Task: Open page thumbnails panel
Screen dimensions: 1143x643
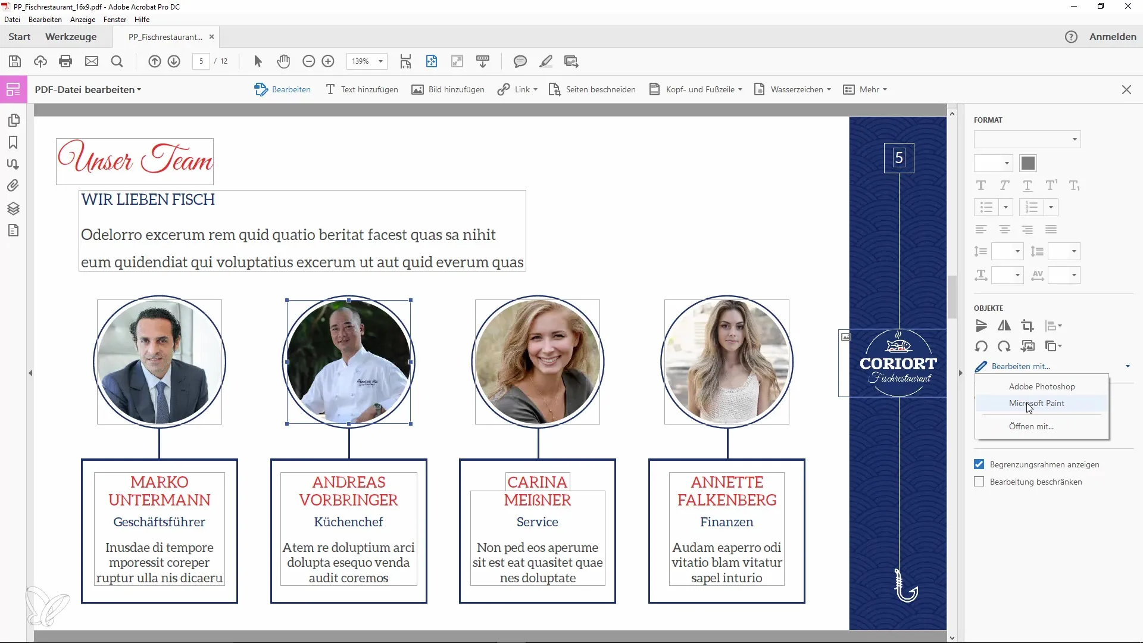Action: point(14,120)
